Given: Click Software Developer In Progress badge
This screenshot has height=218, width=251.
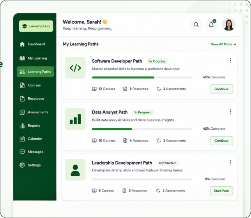Looking at the screenshot, I should 157,61.
